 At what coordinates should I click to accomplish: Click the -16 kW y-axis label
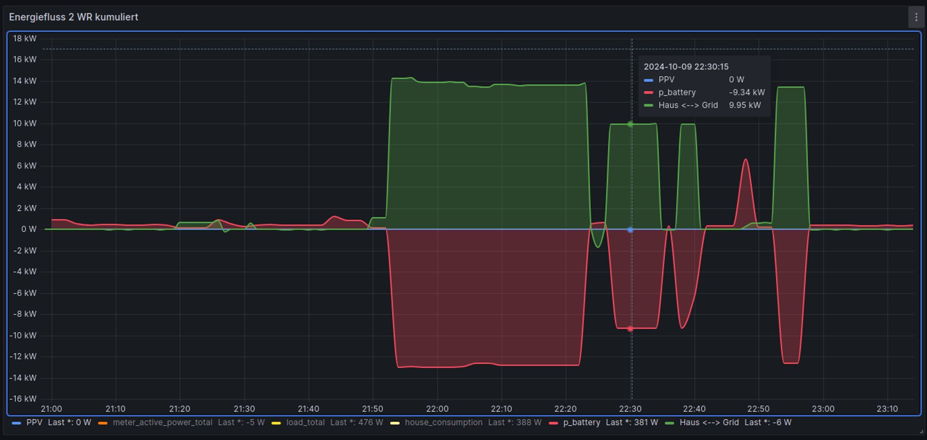[x=23, y=399]
